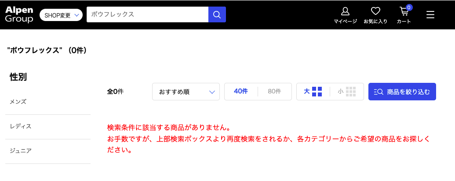455x181 pixels.
Task: Open お気に入り heart icon
Action: click(375, 15)
